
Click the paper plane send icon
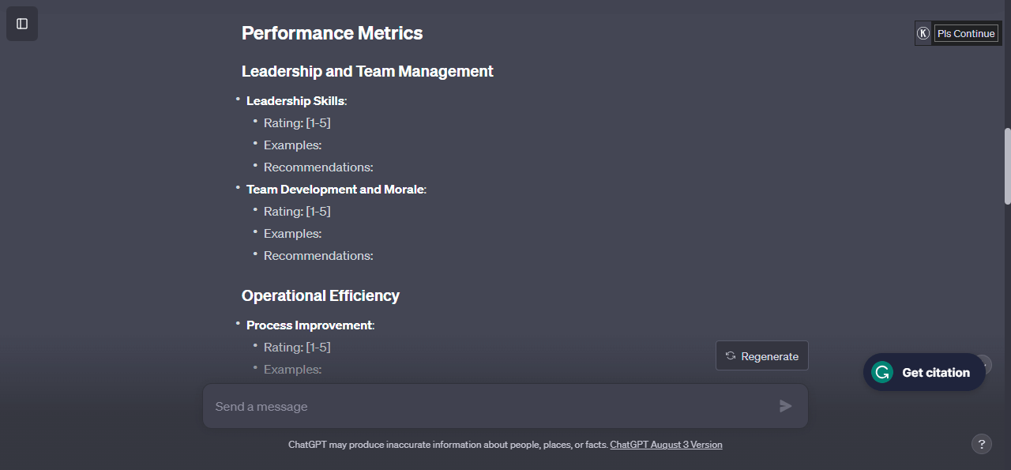coord(785,406)
